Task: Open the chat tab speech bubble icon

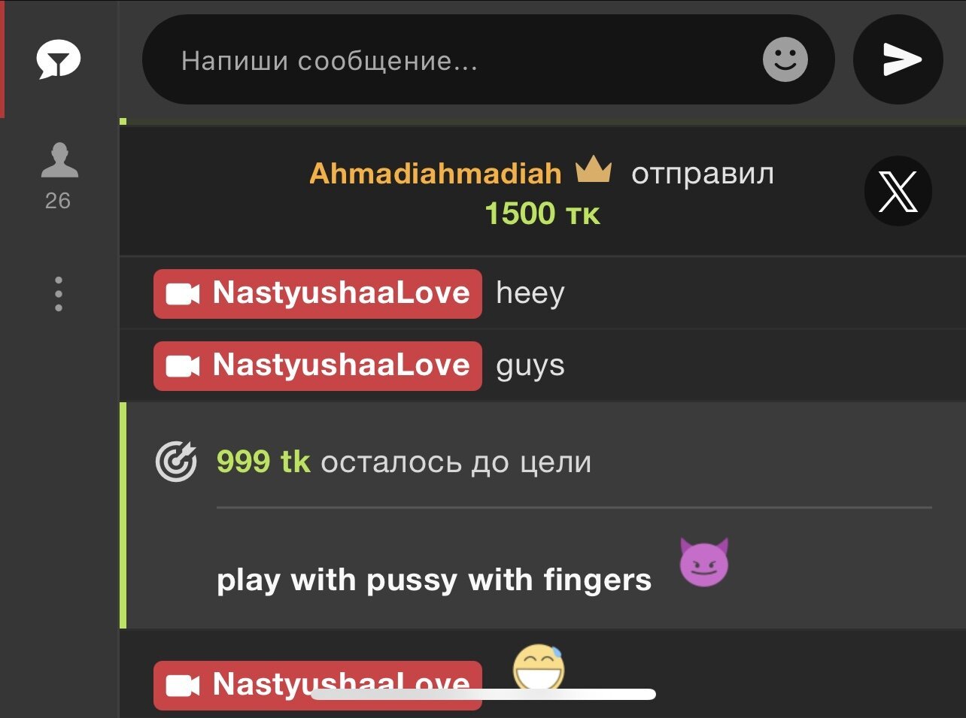Action: [x=59, y=60]
